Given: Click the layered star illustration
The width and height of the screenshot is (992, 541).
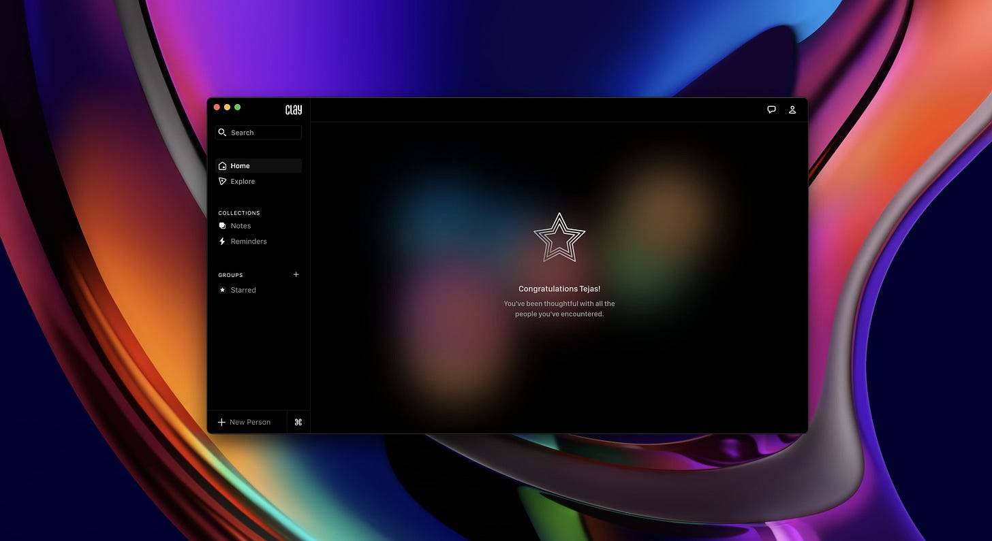Looking at the screenshot, I should point(559,237).
